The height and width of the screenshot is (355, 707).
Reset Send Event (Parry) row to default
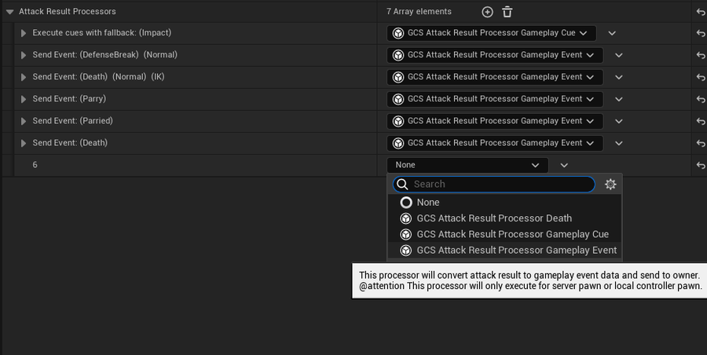[700, 99]
